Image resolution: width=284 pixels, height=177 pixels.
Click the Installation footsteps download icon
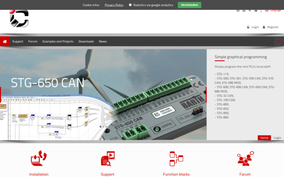click(x=39, y=158)
